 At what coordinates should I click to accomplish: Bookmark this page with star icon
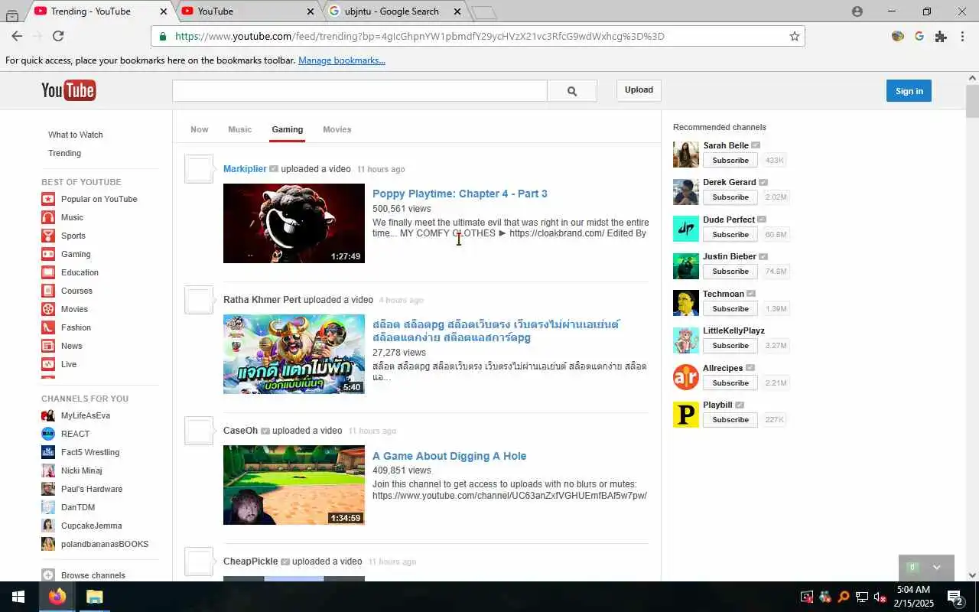[794, 36]
